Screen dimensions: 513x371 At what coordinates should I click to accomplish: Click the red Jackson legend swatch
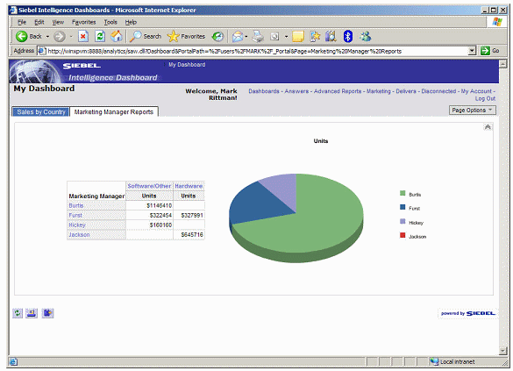403,235
